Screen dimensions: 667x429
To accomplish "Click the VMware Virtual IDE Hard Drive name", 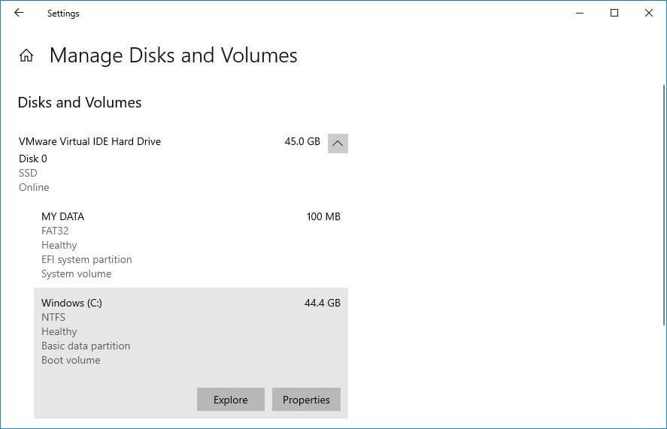I will [x=89, y=141].
